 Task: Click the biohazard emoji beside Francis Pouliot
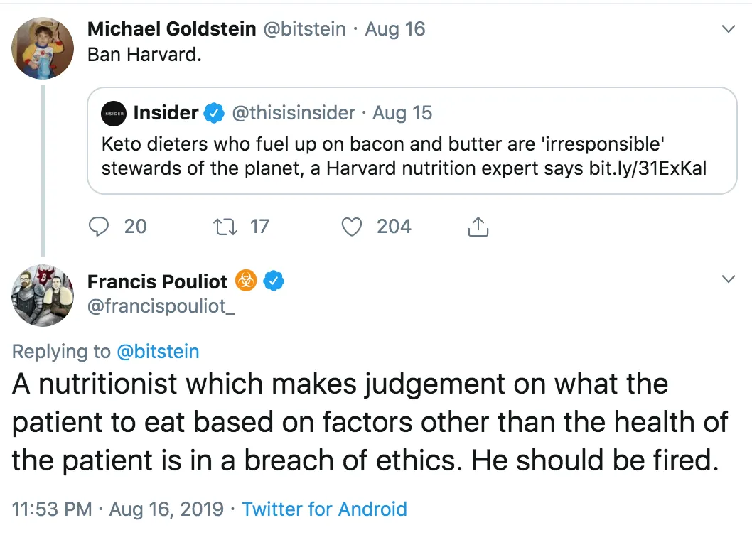[246, 281]
